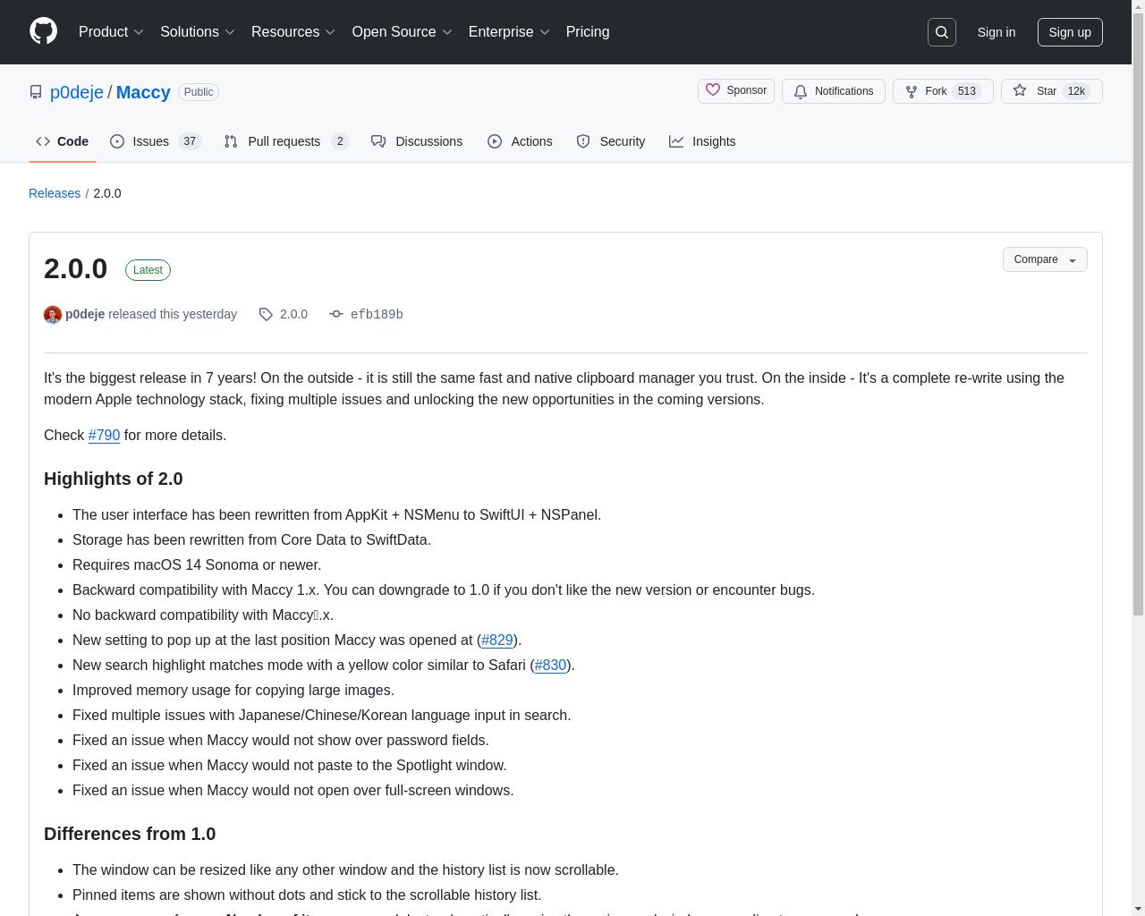Image resolution: width=1145 pixels, height=916 pixels.
Task: Switch to the Discussions tab
Action: pyautogui.click(x=417, y=141)
